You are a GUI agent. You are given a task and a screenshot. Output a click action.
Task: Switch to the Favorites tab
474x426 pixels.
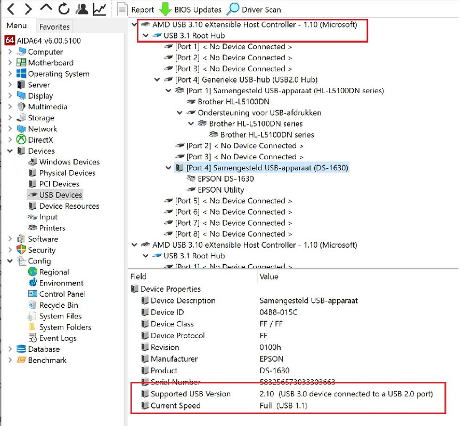(54, 27)
